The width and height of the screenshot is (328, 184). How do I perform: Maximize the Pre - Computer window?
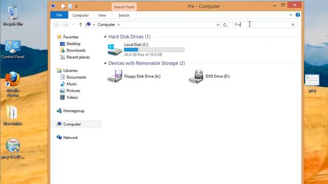point(283,5)
